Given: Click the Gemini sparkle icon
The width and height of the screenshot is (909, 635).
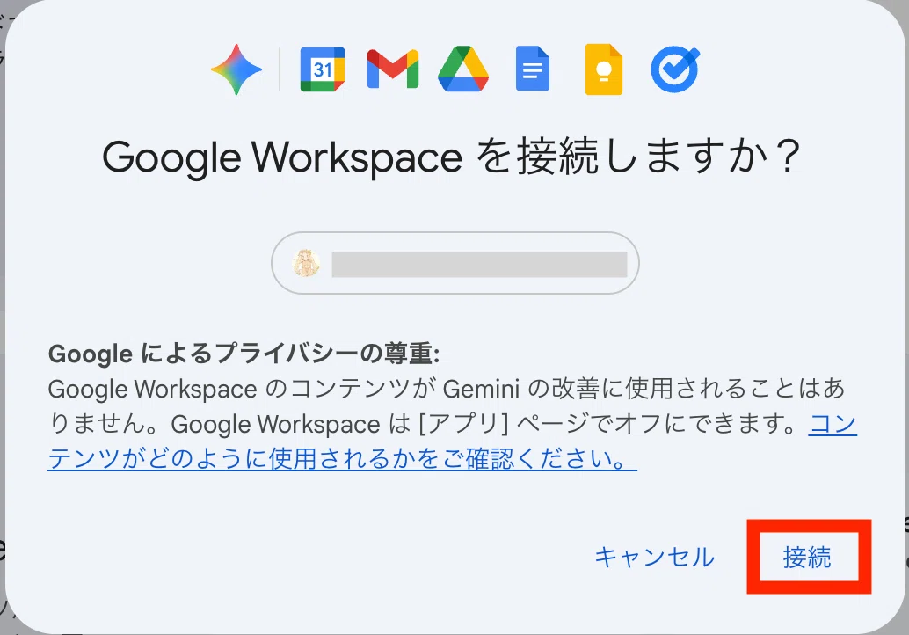Looking at the screenshot, I should pyautogui.click(x=236, y=69).
